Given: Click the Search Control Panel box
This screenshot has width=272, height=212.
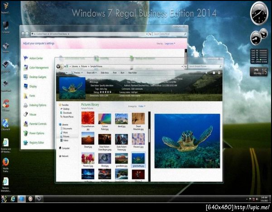Looking at the screenshot, I should pyautogui.click(x=170, y=34).
